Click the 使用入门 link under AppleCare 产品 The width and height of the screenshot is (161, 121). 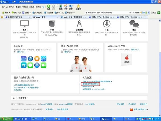(x=135, y=49)
